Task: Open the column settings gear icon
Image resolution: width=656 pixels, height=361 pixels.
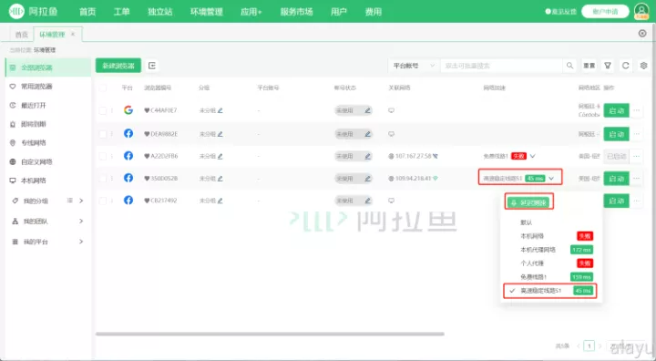Action: coord(643,66)
